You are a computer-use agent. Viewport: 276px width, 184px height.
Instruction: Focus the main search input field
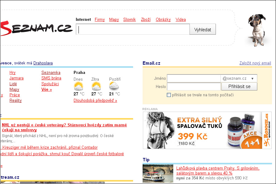133,29
